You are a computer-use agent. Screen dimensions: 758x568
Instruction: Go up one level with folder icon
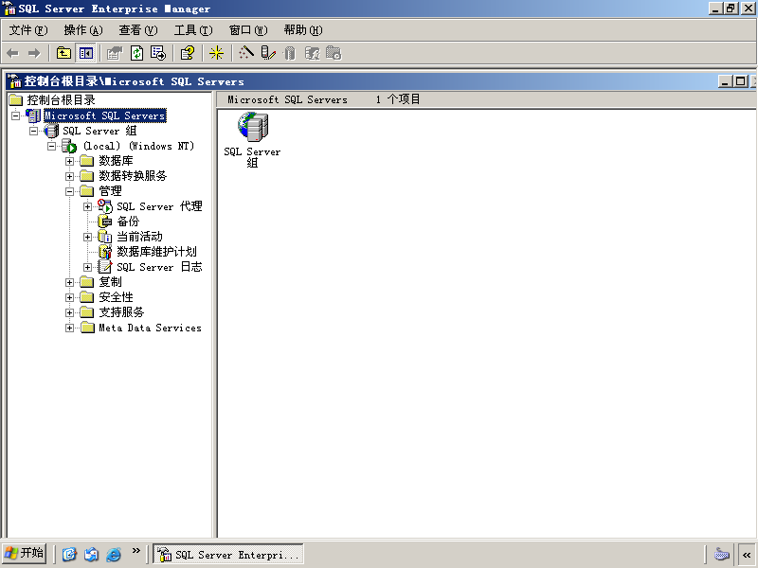(x=63, y=53)
